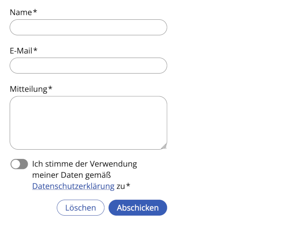Submit the form with Abschicken
The height and width of the screenshot is (227, 286).
tap(138, 208)
